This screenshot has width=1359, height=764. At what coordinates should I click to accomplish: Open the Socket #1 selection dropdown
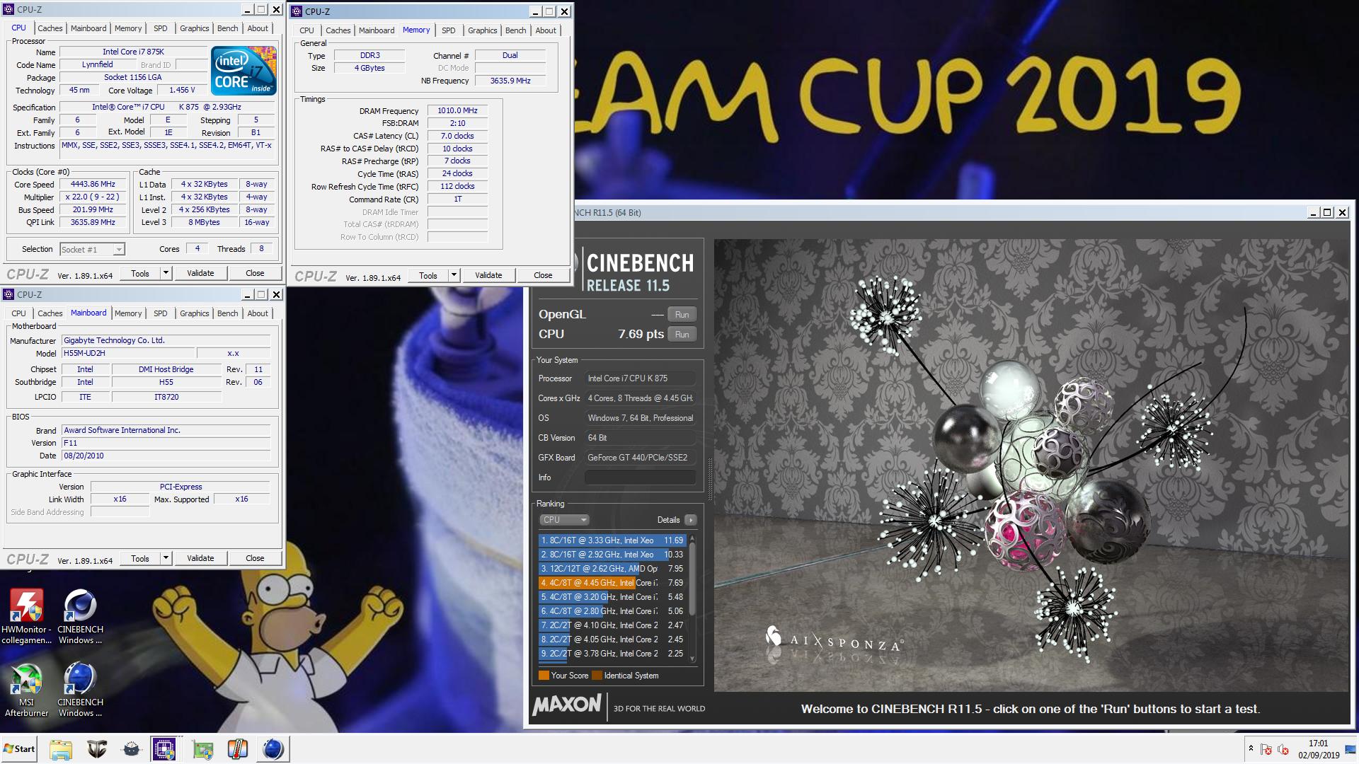coord(92,249)
